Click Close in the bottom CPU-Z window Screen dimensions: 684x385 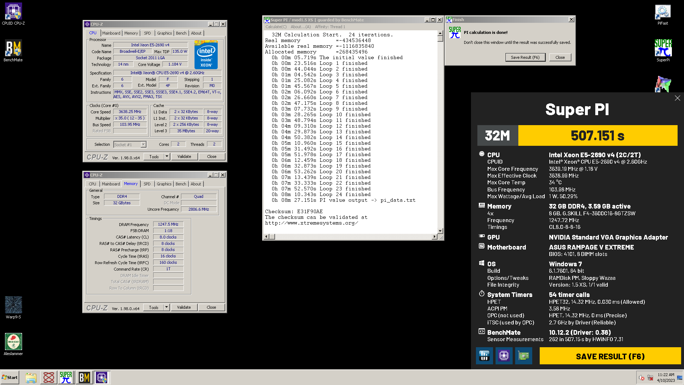click(x=211, y=307)
